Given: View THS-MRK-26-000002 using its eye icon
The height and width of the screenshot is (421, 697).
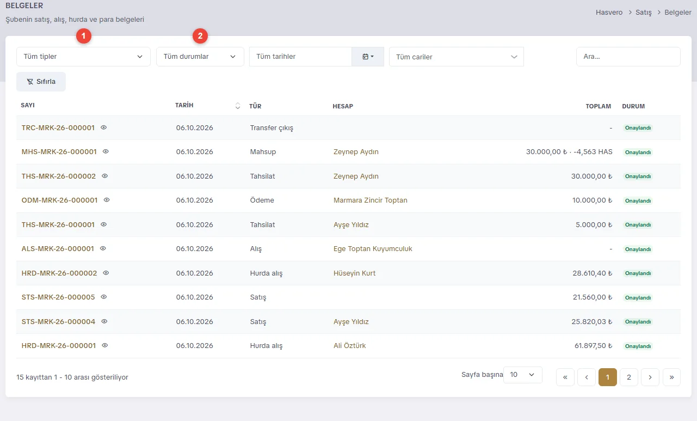Looking at the screenshot, I should [105, 176].
